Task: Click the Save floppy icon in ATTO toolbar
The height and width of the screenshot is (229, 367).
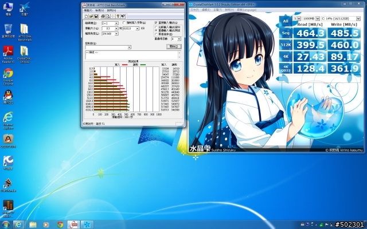Action: [96, 16]
